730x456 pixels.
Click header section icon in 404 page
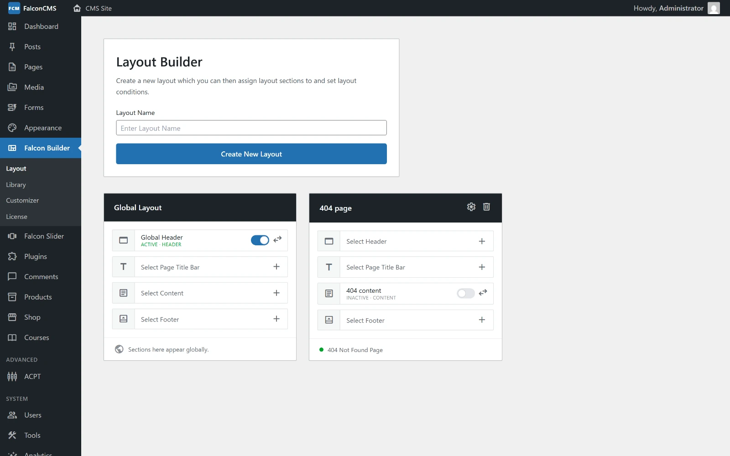[329, 241]
